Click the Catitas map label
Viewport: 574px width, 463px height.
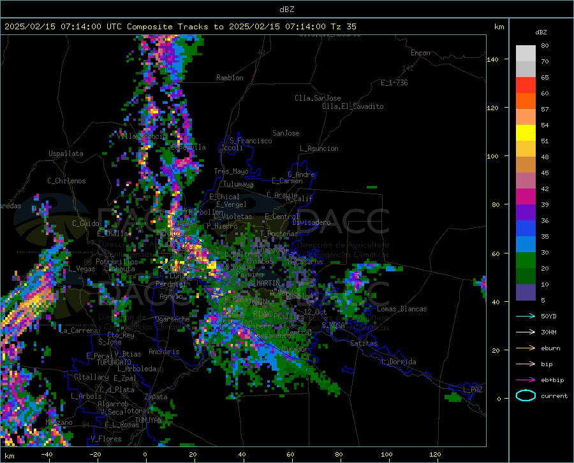coord(364,343)
